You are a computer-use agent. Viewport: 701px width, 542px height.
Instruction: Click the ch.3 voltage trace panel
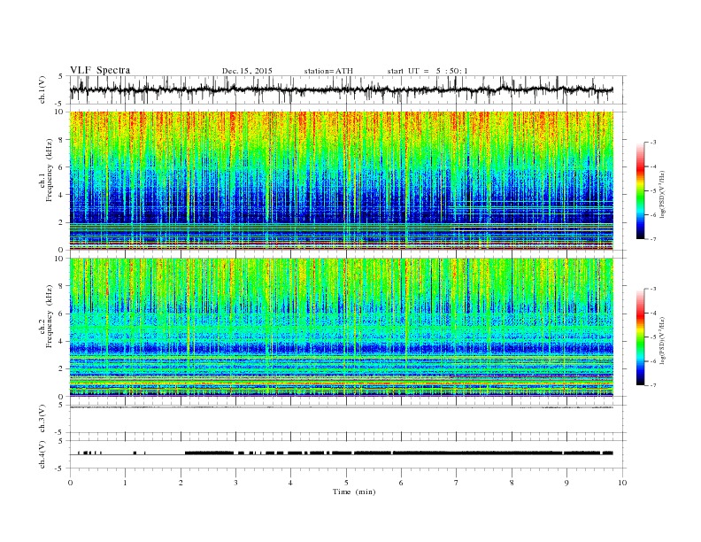point(348,419)
